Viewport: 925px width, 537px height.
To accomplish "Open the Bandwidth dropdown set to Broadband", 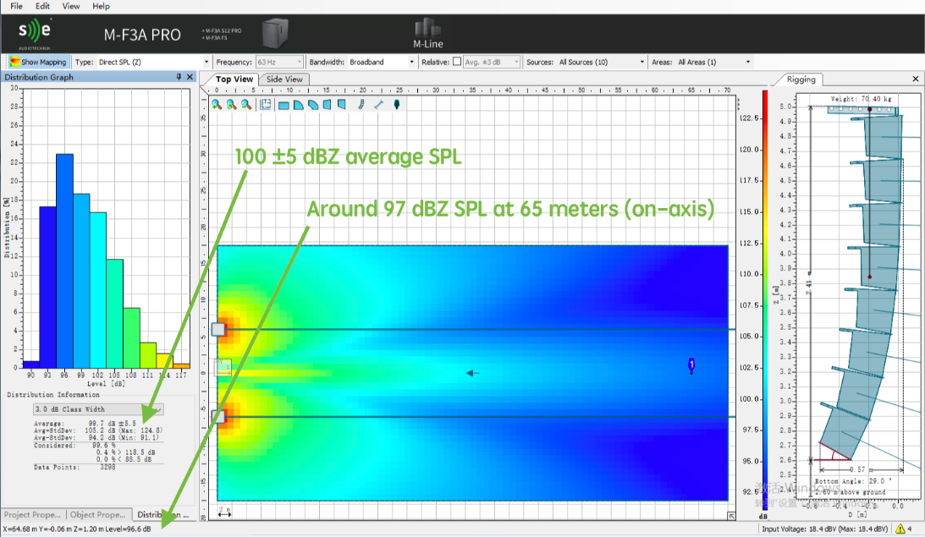I will (381, 62).
